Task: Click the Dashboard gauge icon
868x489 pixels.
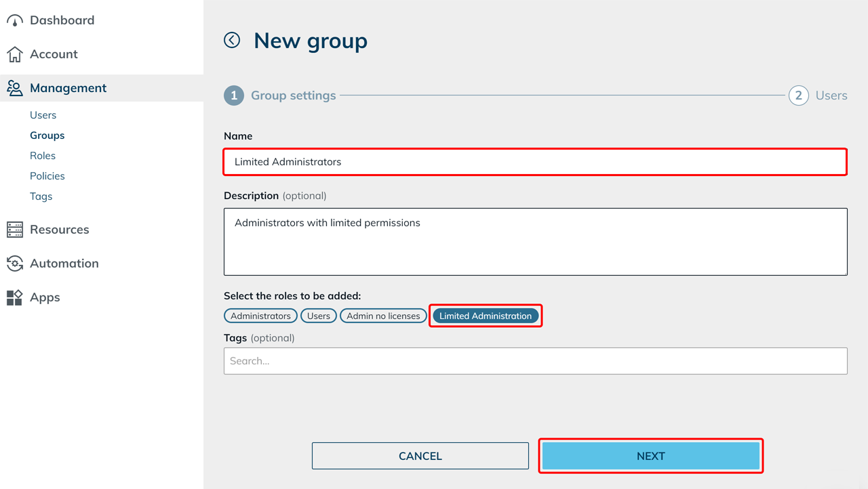Action: point(14,20)
